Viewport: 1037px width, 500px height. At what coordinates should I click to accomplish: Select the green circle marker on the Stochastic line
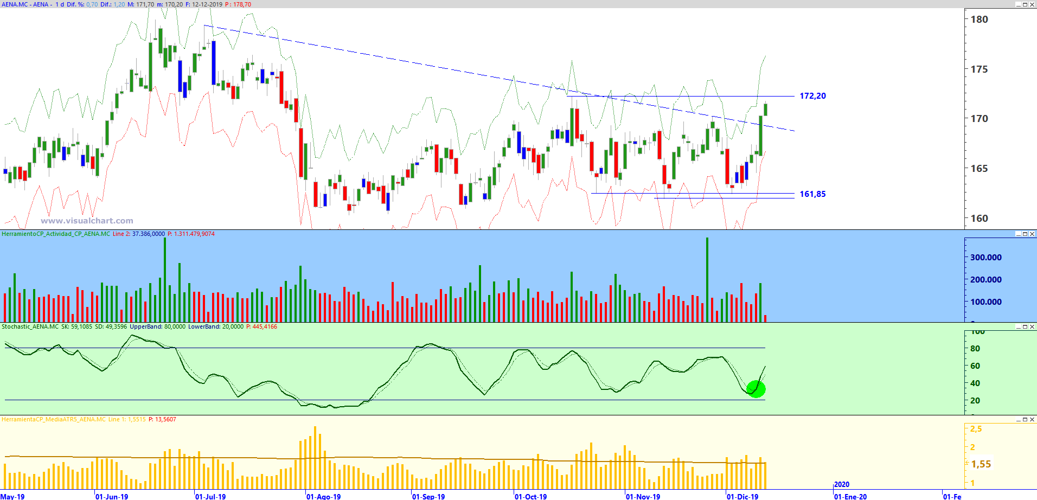[x=756, y=389]
